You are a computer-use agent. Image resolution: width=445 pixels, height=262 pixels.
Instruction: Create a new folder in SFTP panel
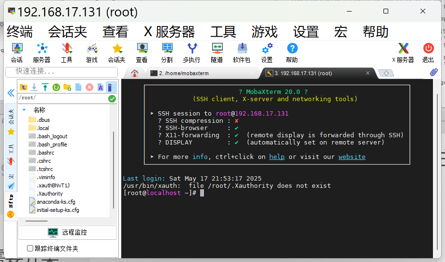[67, 87]
